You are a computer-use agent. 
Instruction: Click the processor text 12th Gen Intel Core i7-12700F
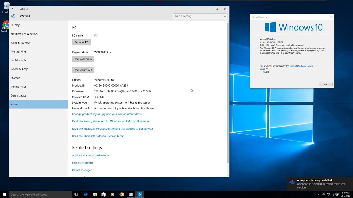122,91
